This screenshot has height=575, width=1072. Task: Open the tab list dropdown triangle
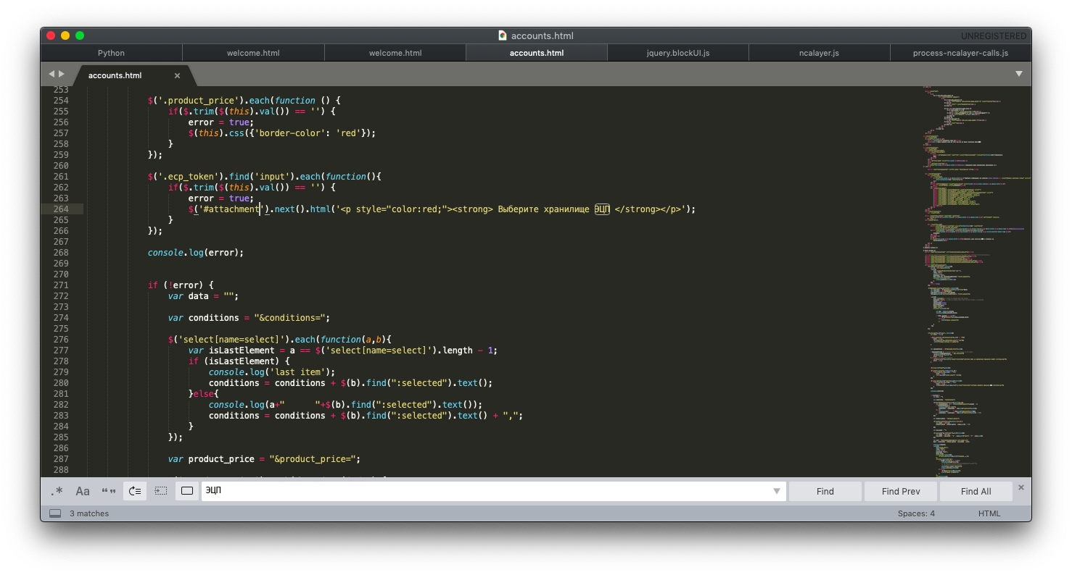coord(1018,74)
